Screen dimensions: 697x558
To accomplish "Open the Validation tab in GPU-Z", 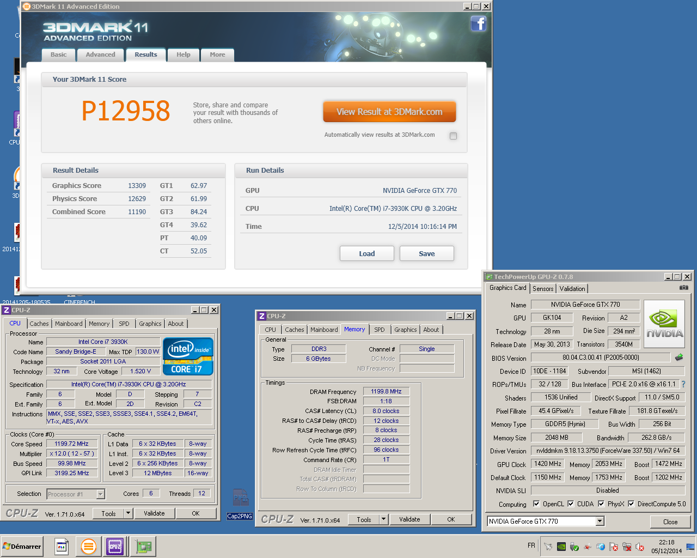I will (x=572, y=289).
